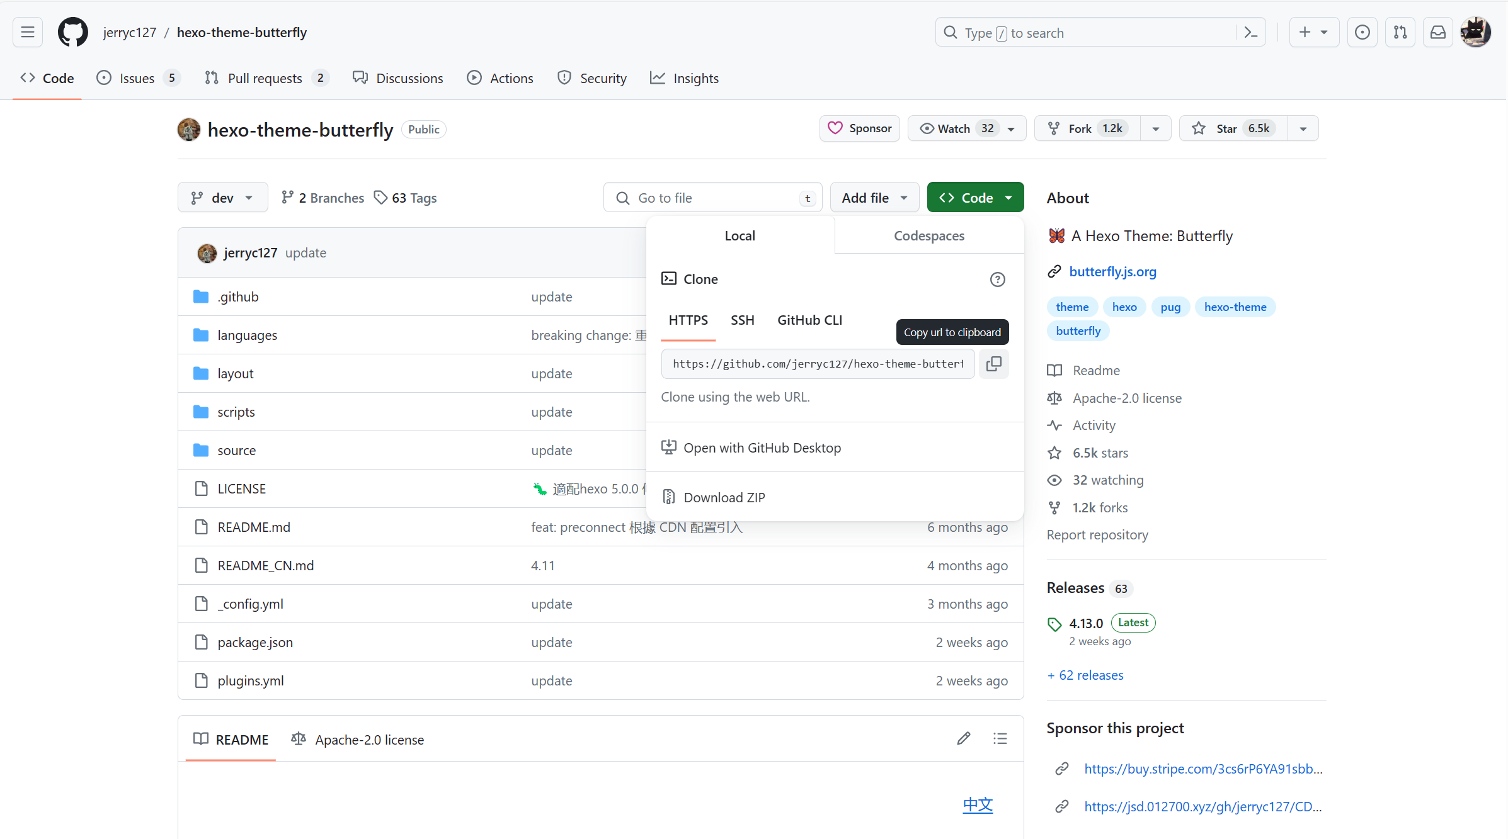Select the SSH clone option

click(743, 320)
